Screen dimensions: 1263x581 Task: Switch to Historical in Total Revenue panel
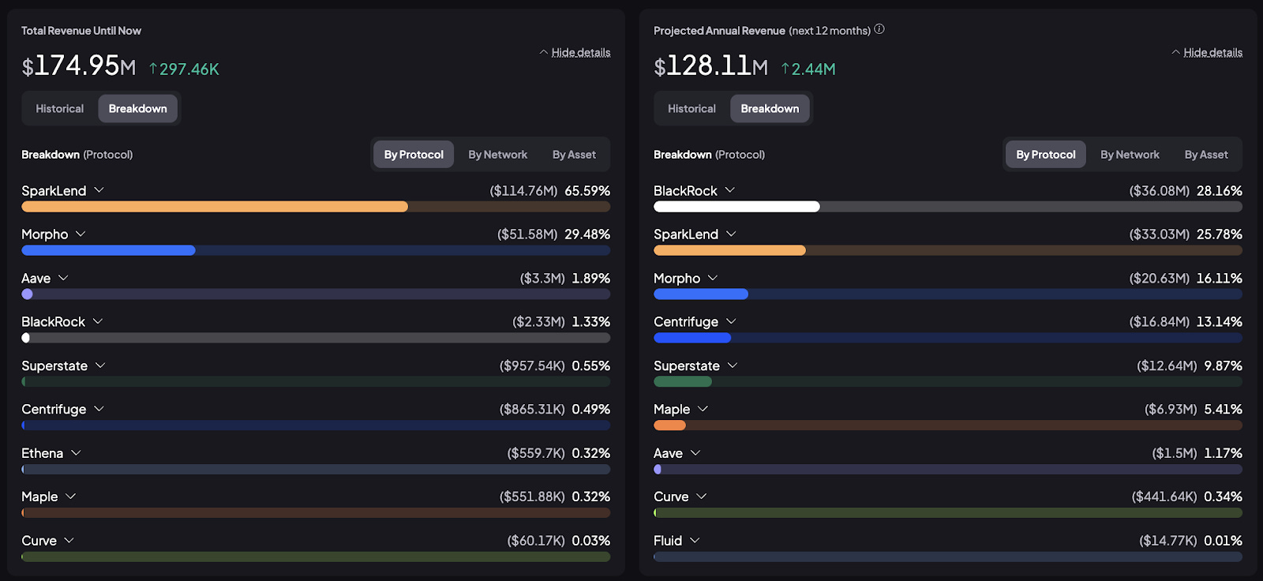click(x=60, y=108)
